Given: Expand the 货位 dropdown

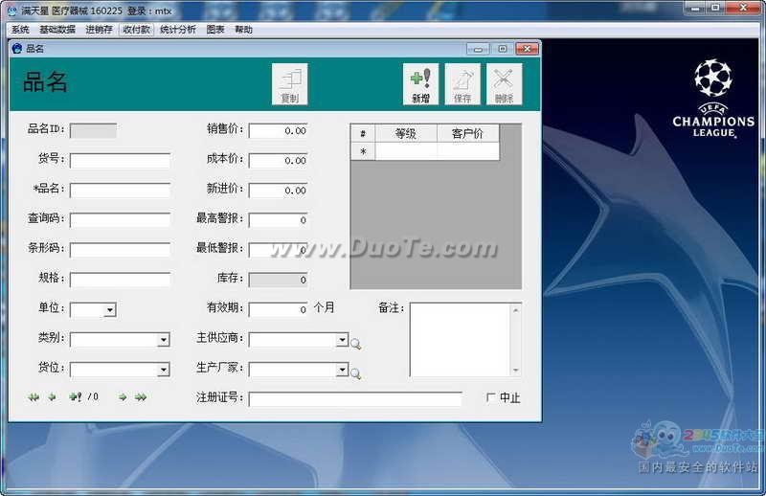Looking at the screenshot, I should click(164, 370).
